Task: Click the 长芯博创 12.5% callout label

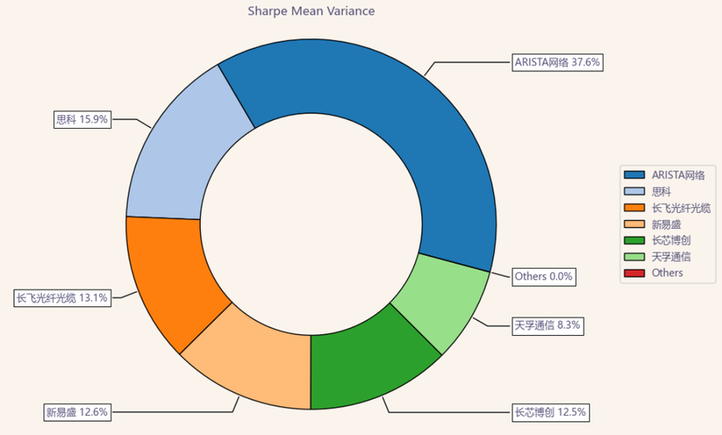Action: coord(551,412)
